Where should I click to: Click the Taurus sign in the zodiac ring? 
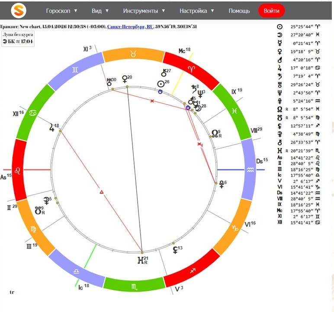[133, 54]
